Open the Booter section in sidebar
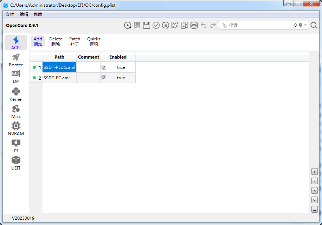 click(x=16, y=60)
